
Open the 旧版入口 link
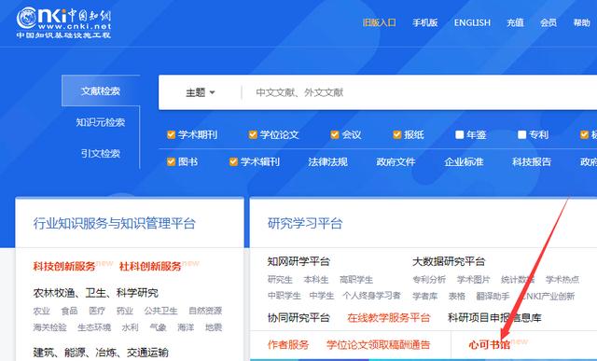380,22
